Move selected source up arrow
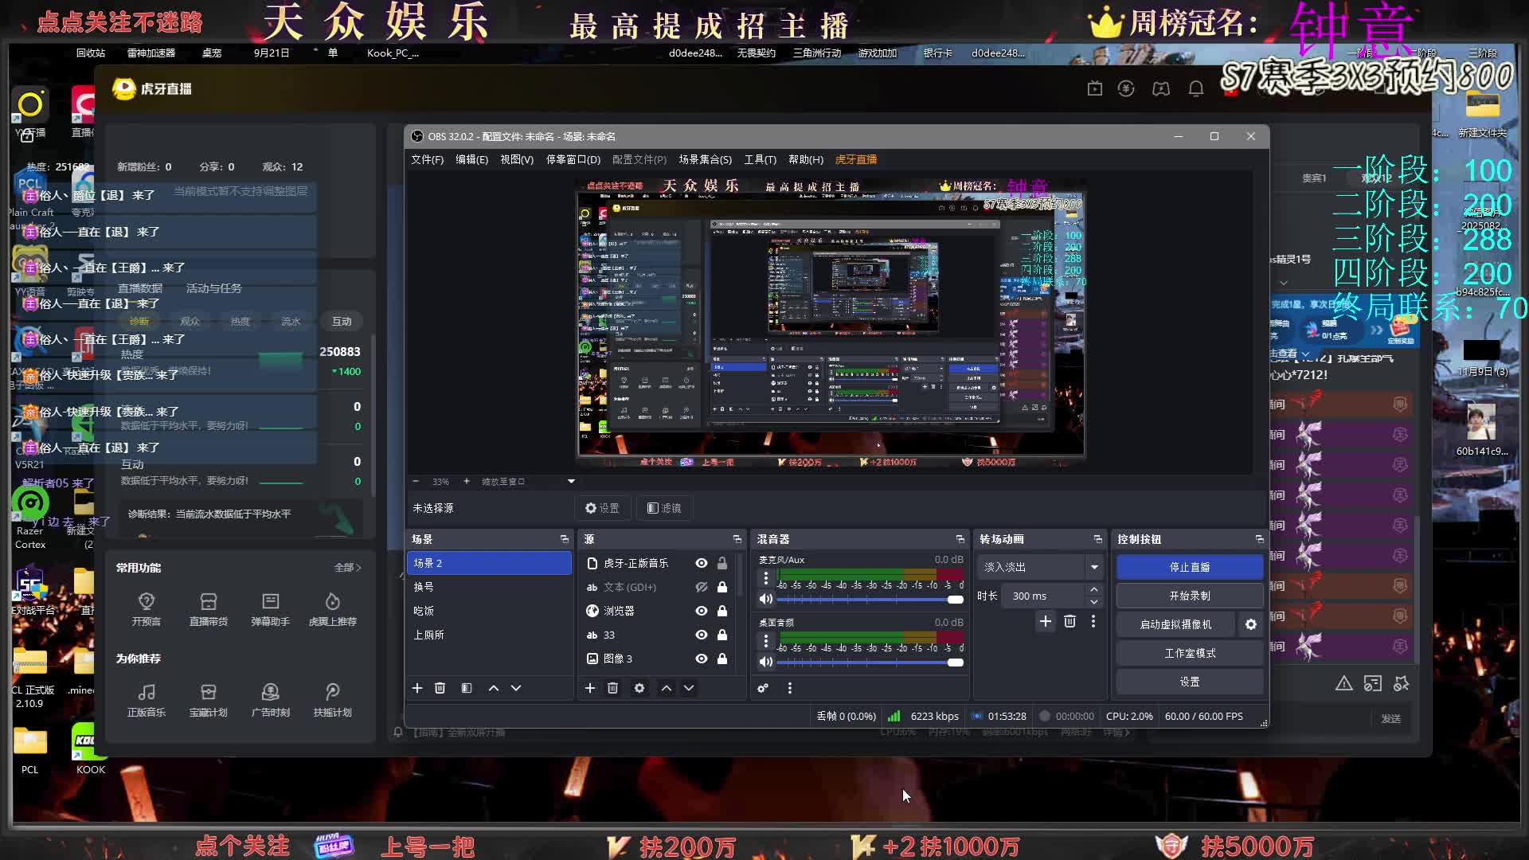Screen dimensions: 1529x860 point(667,688)
